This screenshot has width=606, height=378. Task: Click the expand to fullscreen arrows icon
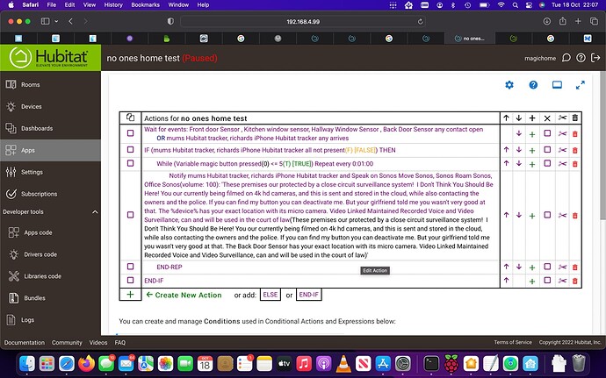tap(580, 85)
